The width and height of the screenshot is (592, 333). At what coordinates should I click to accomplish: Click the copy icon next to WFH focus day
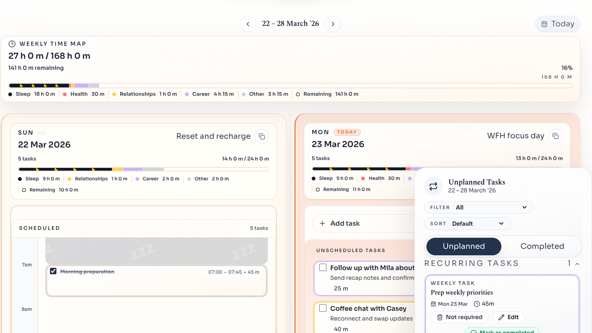pos(555,136)
